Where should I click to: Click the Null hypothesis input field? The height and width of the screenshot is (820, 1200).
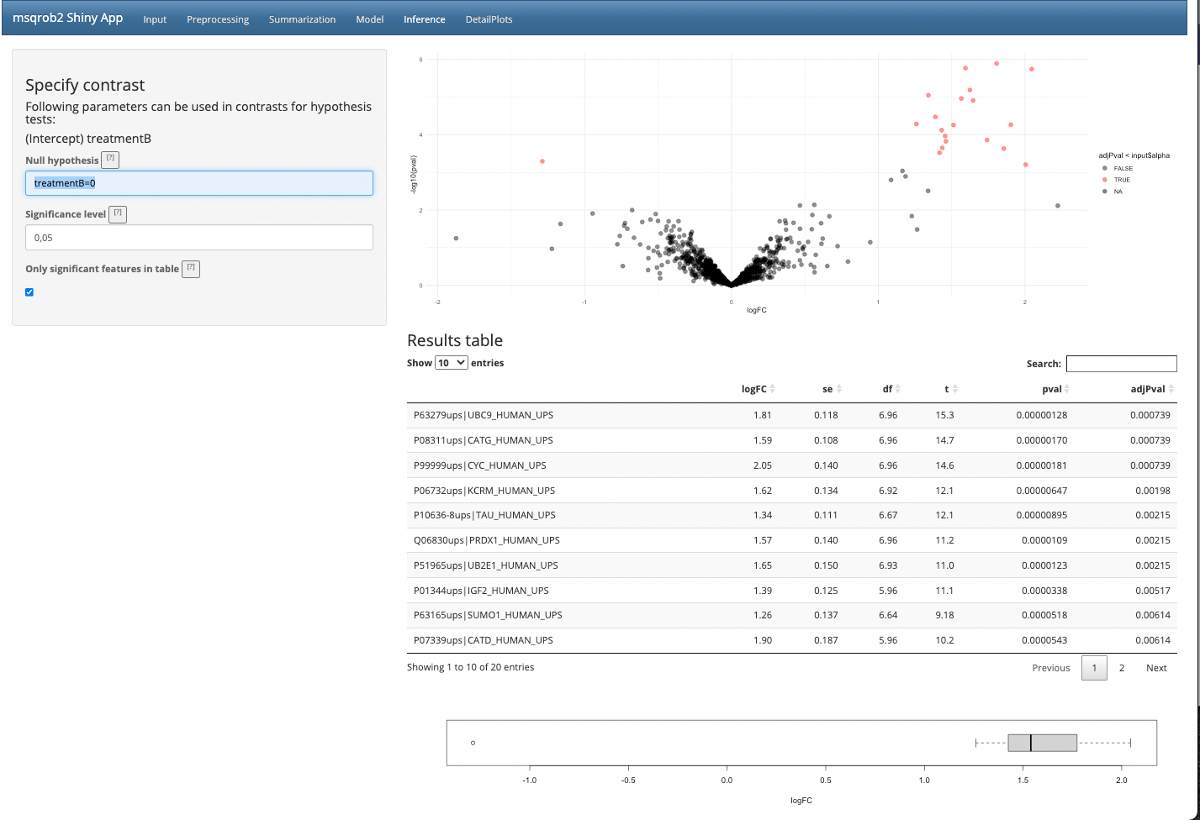pos(199,183)
